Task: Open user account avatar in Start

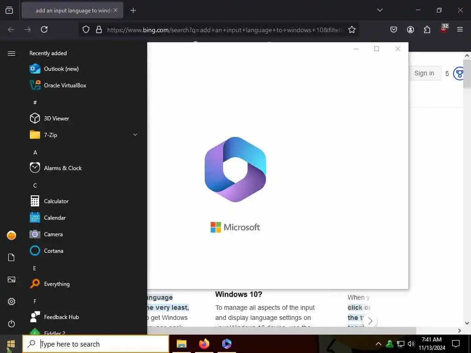Action: click(11, 235)
